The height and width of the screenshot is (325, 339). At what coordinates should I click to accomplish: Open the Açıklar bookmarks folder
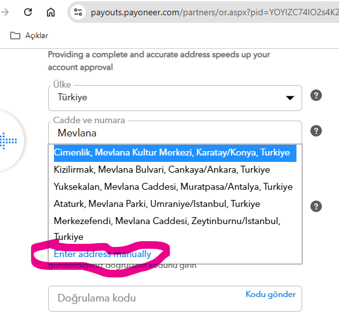[29, 36]
